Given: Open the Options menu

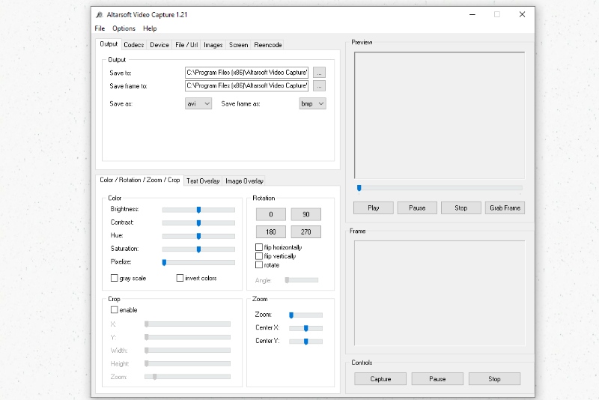Looking at the screenshot, I should coord(124,28).
